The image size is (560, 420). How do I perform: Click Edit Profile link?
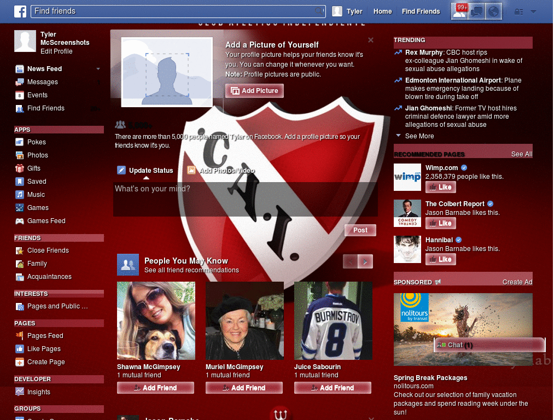(56, 51)
